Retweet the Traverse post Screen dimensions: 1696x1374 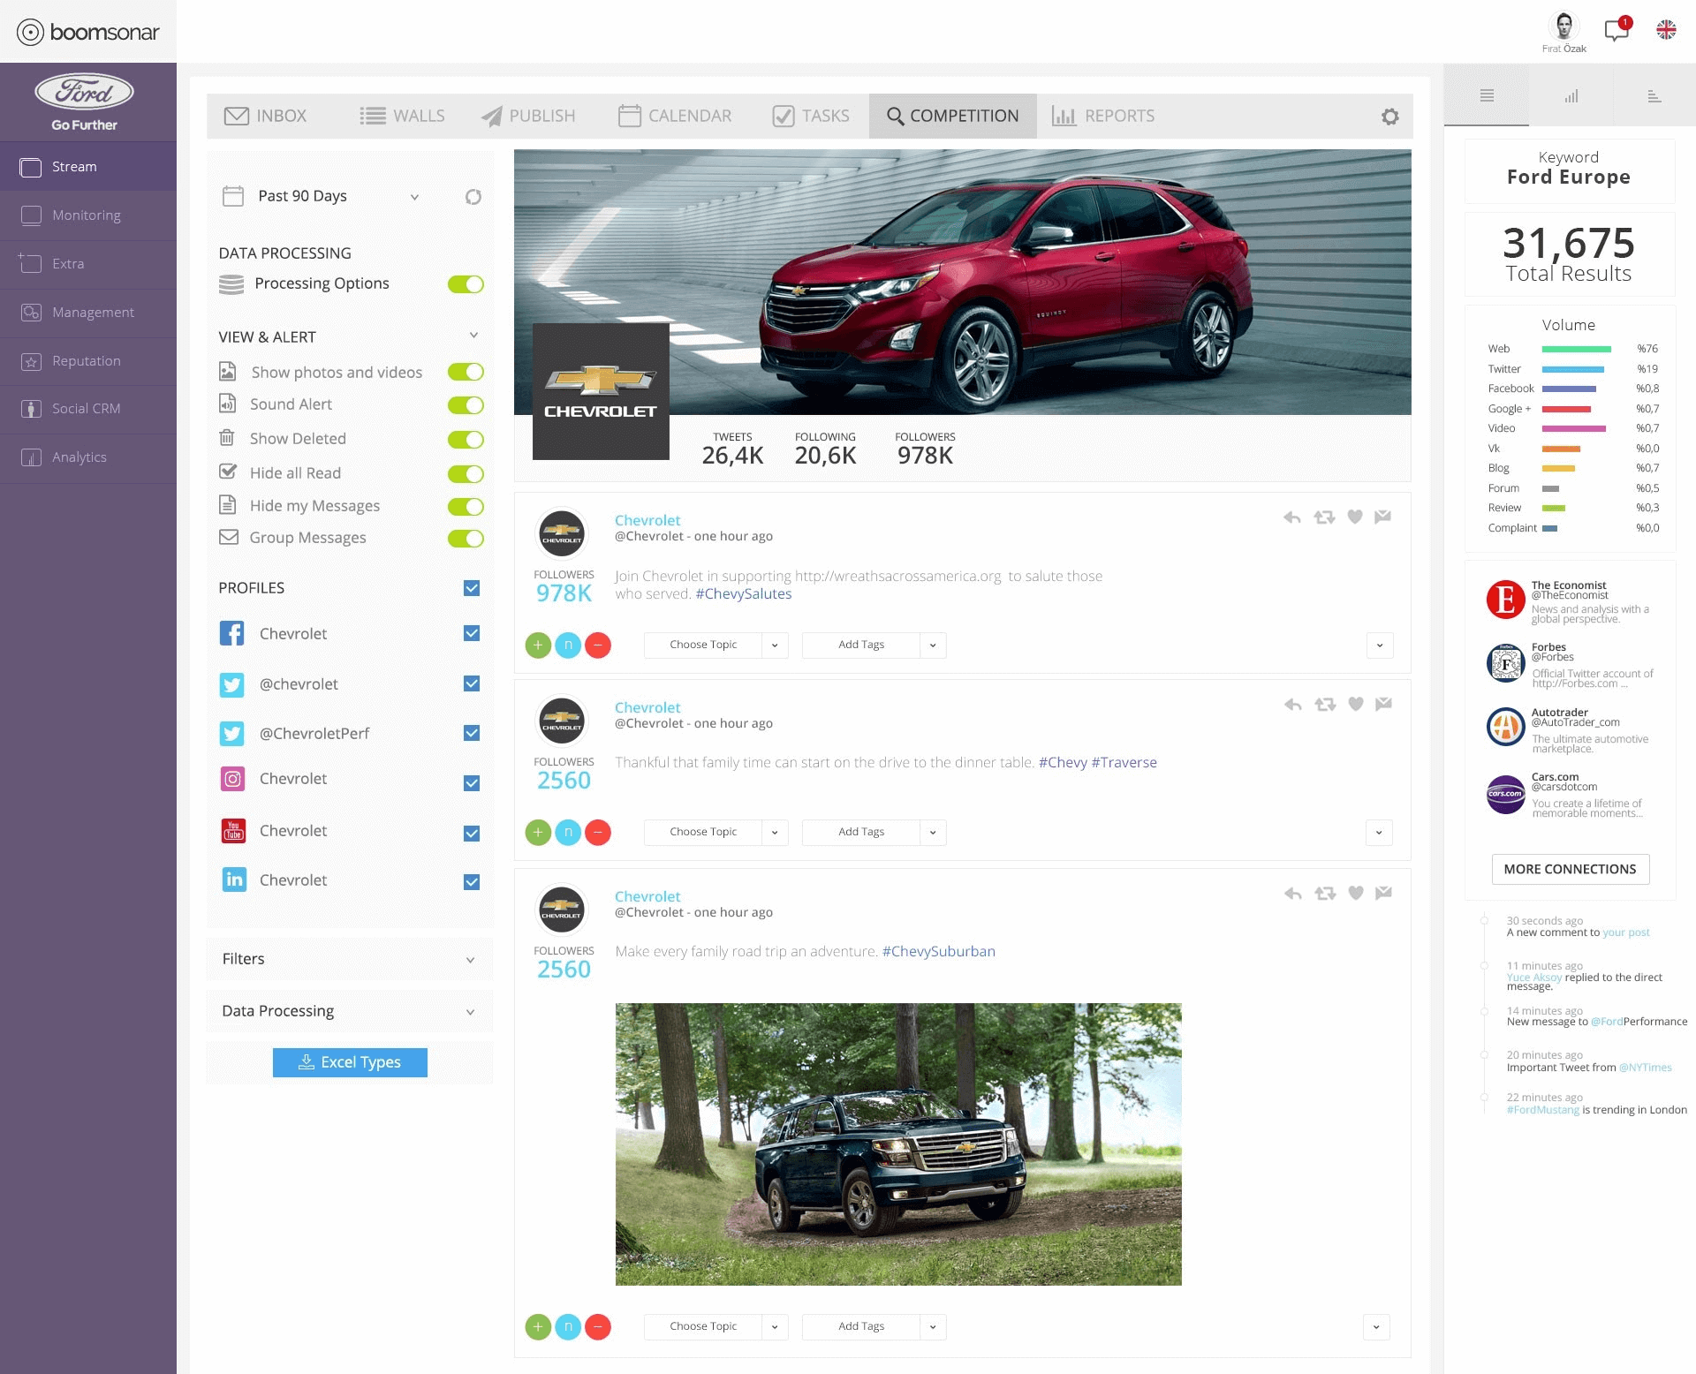tap(1325, 705)
